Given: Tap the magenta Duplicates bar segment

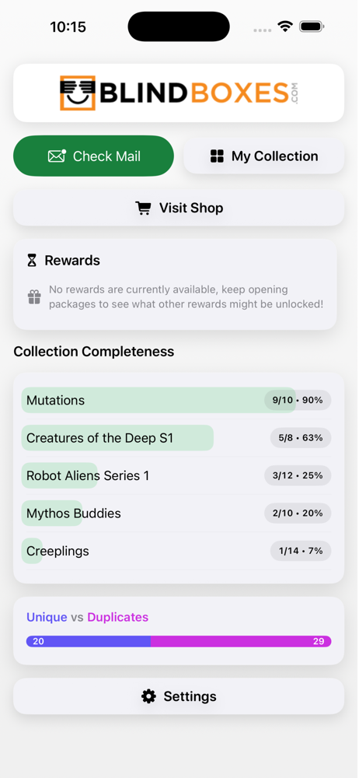Looking at the screenshot, I should 241,641.
